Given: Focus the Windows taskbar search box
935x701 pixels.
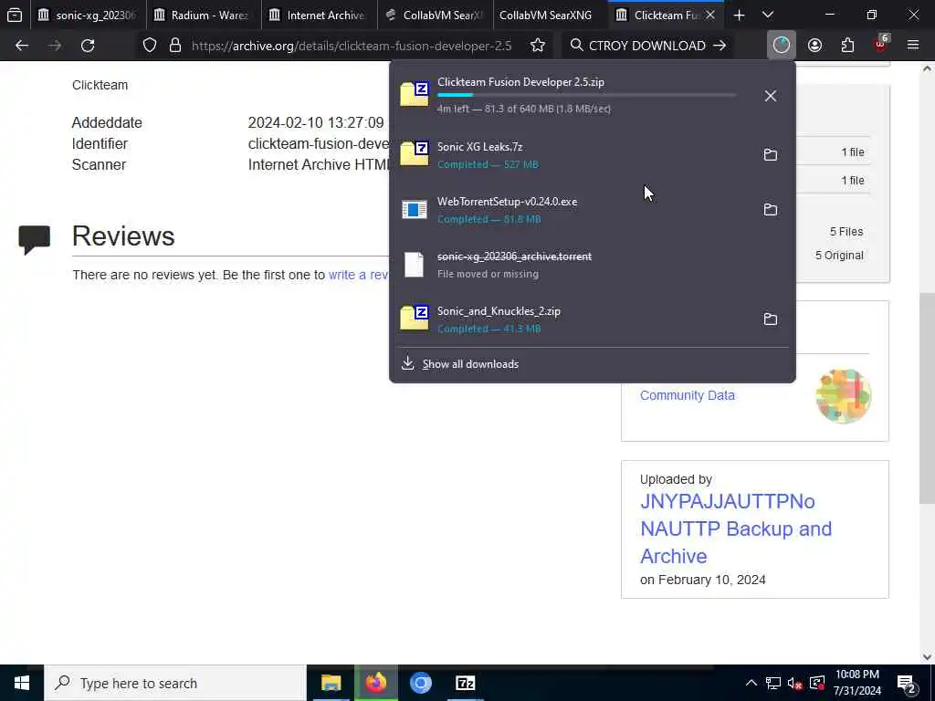Looking at the screenshot, I should (x=174, y=683).
